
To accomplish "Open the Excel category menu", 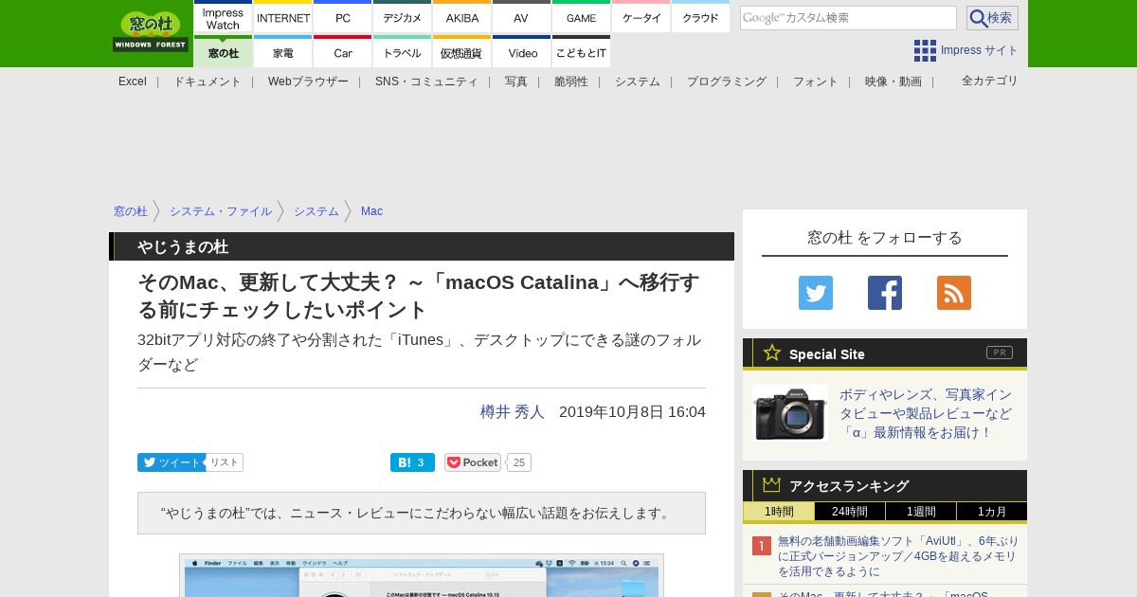I will [133, 81].
